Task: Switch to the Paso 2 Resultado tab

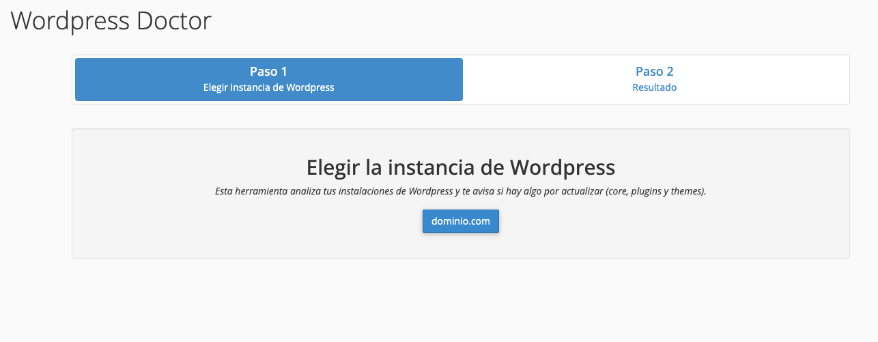Action: click(x=654, y=79)
